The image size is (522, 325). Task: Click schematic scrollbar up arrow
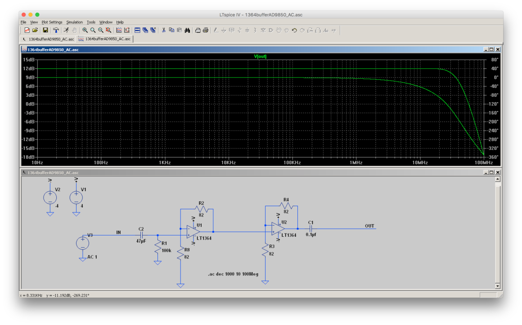498,179
